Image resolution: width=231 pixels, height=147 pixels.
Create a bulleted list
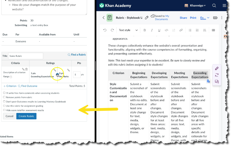[x=190, y=30]
